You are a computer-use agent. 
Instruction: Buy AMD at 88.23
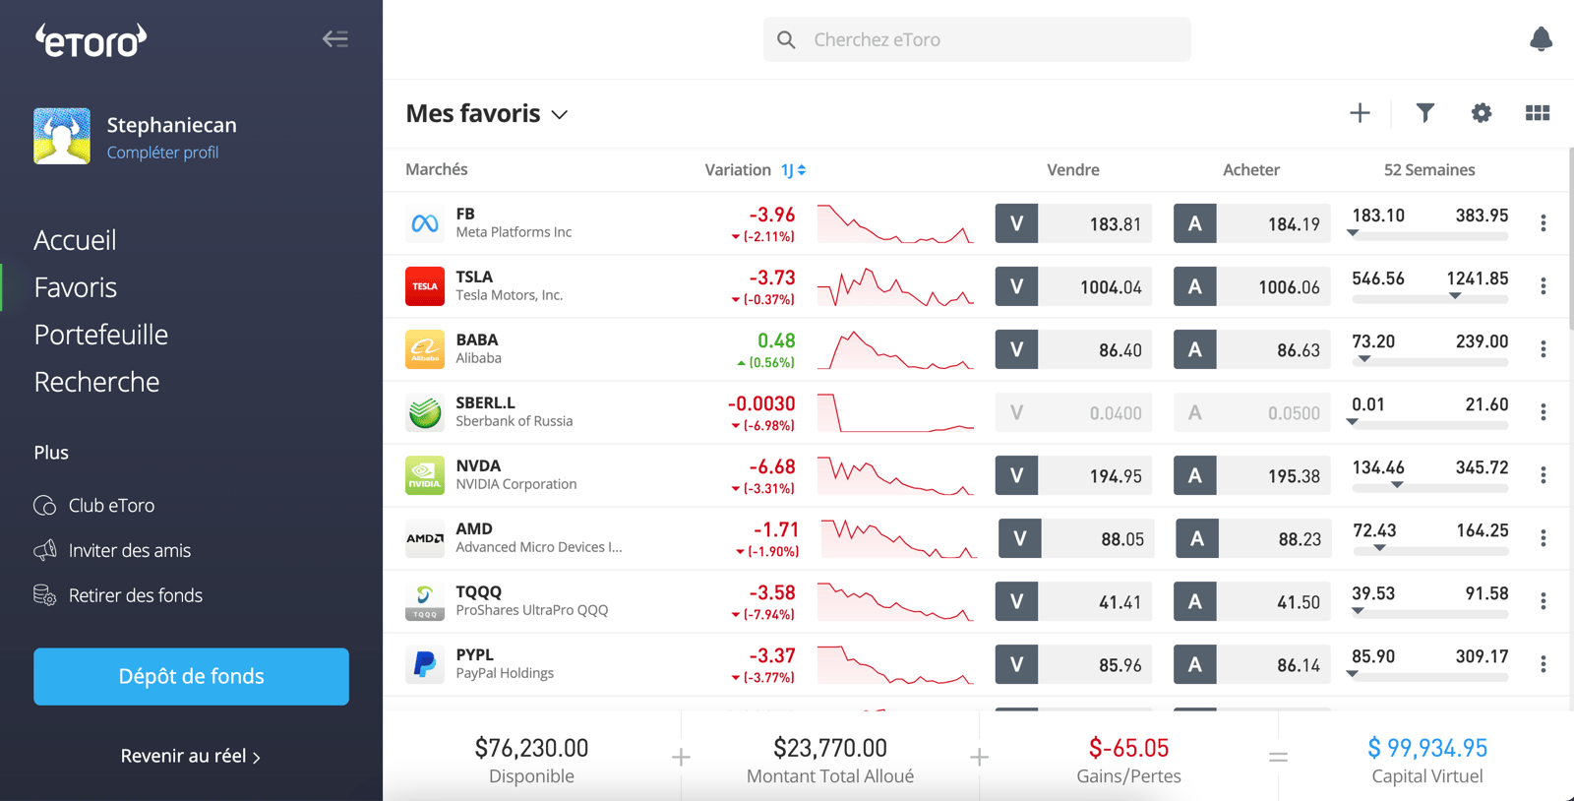coord(1255,538)
